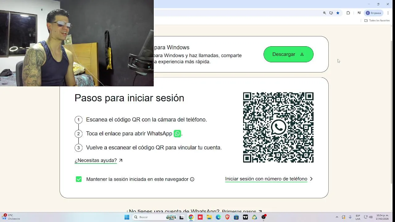The image size is (395, 222).
Task: Click the install app icon in address bar
Action: coord(331,13)
